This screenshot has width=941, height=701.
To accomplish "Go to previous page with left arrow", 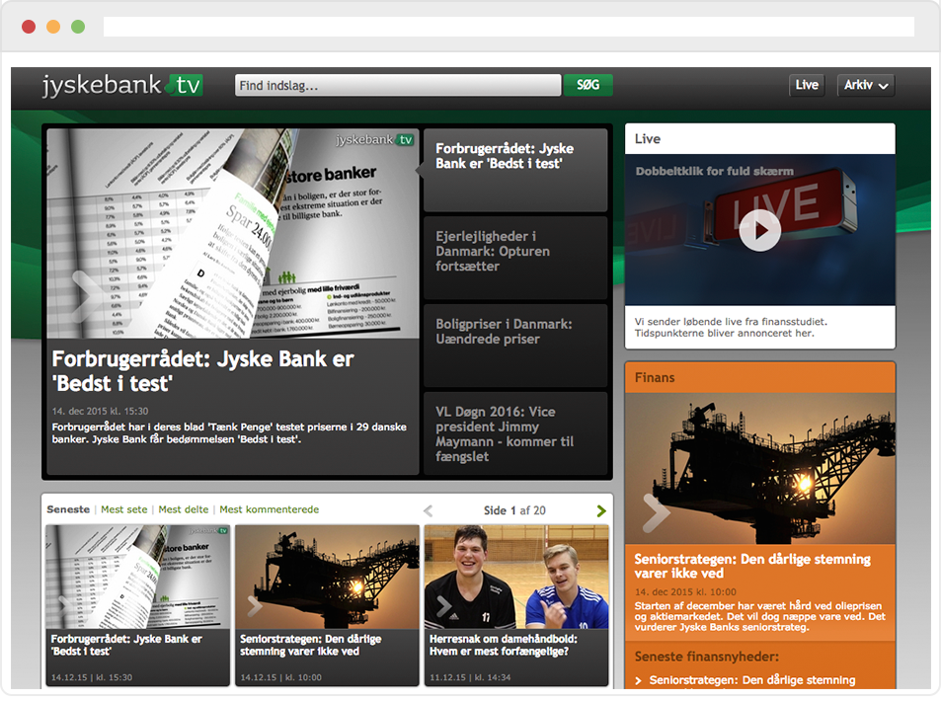I will [x=428, y=510].
